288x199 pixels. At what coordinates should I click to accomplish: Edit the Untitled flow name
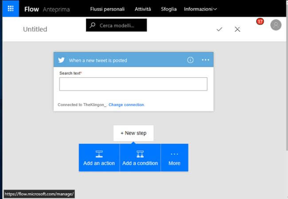coord(35,29)
